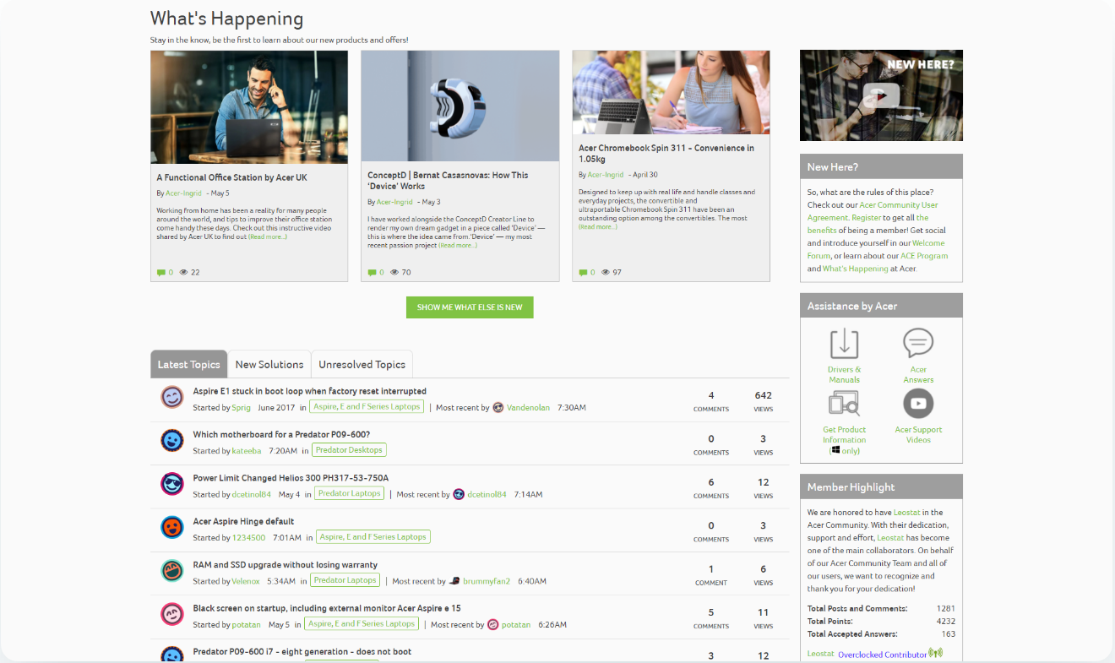Open user Velenox's profile link
This screenshot has width=1115, height=663.
click(246, 581)
